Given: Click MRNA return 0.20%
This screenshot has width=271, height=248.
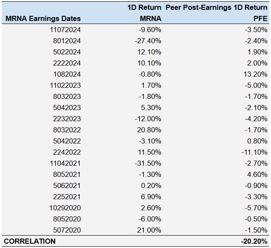Looking at the screenshot, I should (151, 185).
